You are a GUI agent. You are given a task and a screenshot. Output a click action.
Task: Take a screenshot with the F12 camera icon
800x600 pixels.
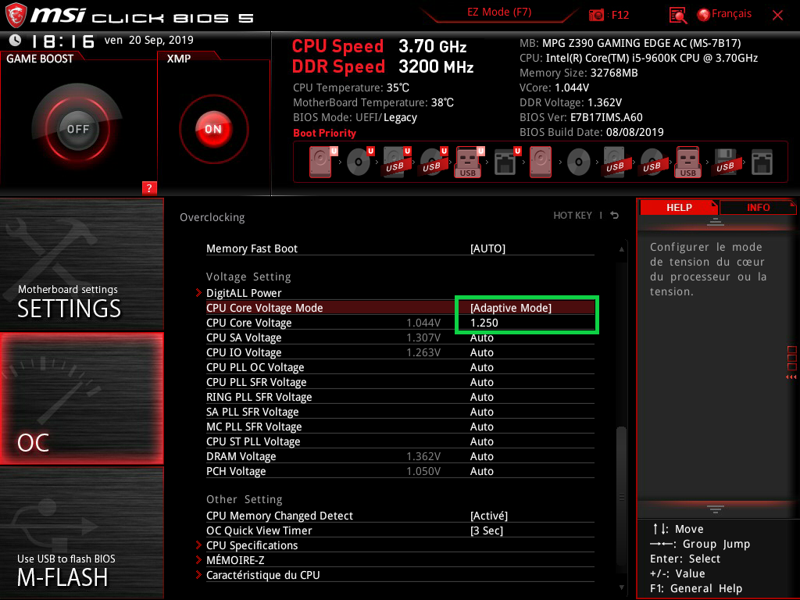[x=596, y=15]
